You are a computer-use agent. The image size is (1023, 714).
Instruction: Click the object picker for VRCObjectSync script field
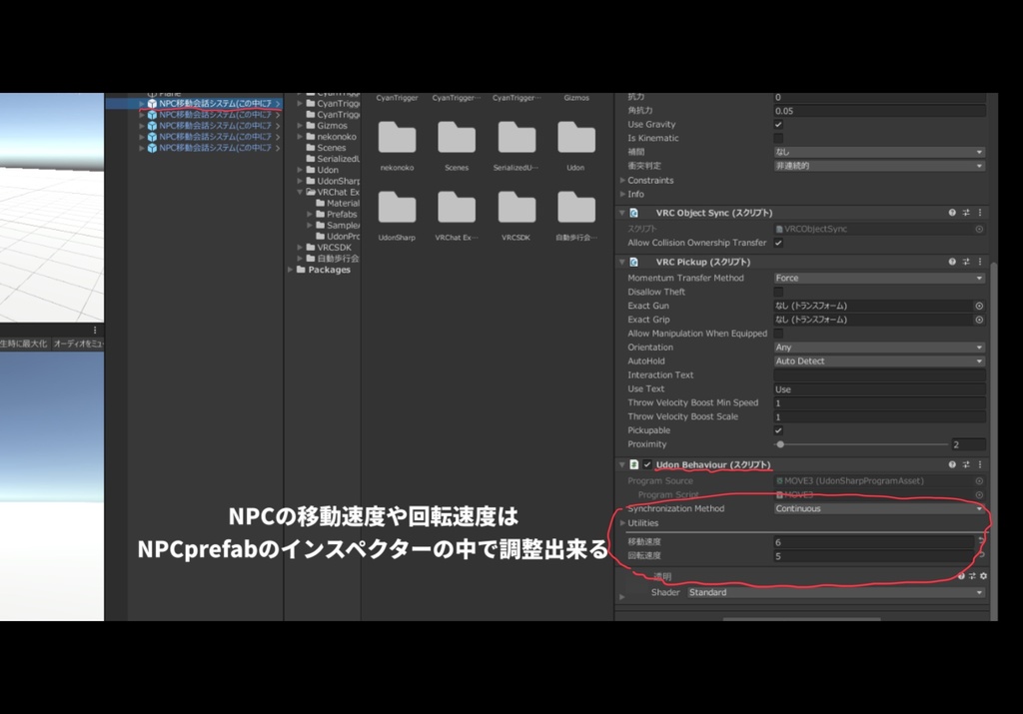coord(978,231)
